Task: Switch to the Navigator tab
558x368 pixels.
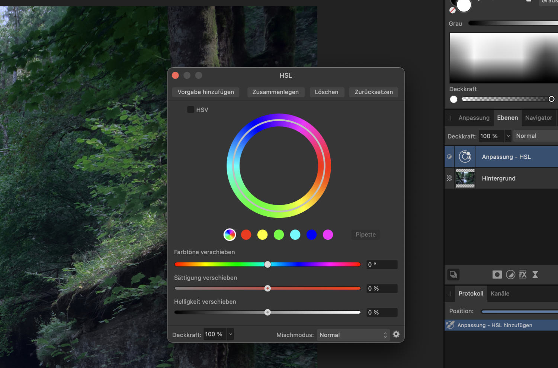Action: tap(538, 117)
